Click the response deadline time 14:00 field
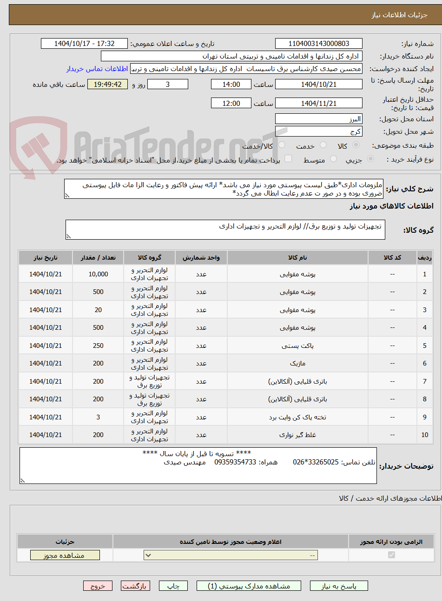Viewport: 442px width, 601px height. pyautogui.click(x=231, y=85)
